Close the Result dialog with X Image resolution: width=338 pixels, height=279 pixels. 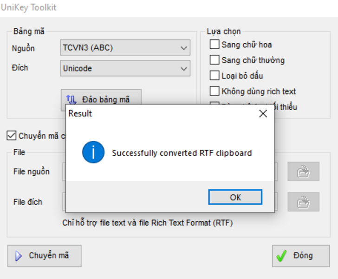click(x=263, y=113)
